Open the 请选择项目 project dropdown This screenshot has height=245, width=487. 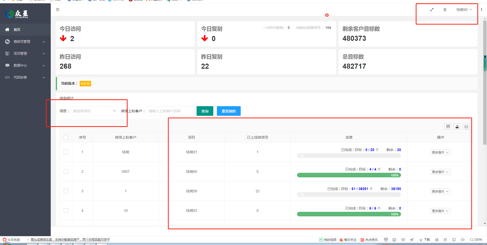(94, 111)
